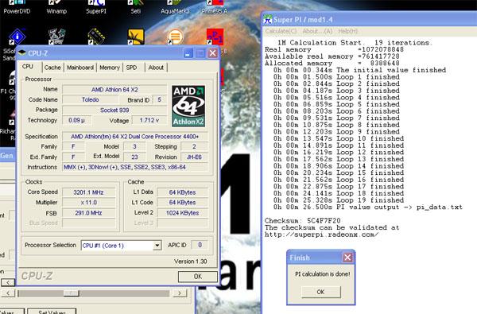This screenshot has width=477, height=314.
Task: Close the Finish dialog
Action: 347,258
